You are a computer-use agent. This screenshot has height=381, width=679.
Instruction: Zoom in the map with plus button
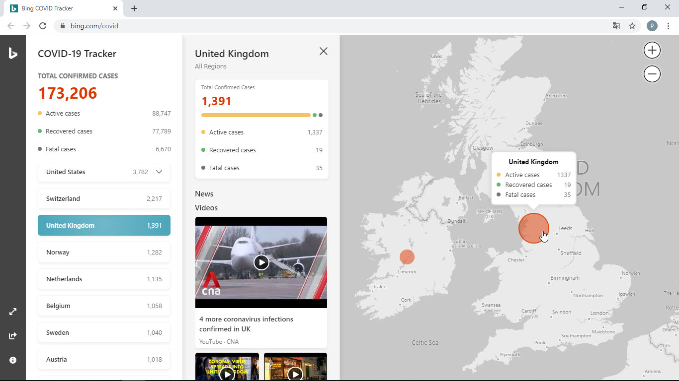pyautogui.click(x=652, y=50)
